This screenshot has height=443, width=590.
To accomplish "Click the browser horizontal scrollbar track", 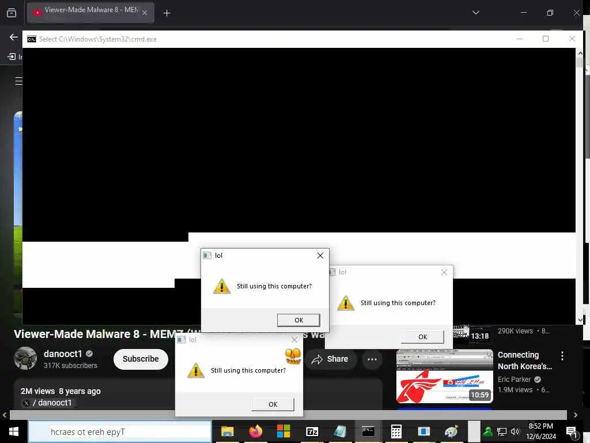I will click(288, 415).
